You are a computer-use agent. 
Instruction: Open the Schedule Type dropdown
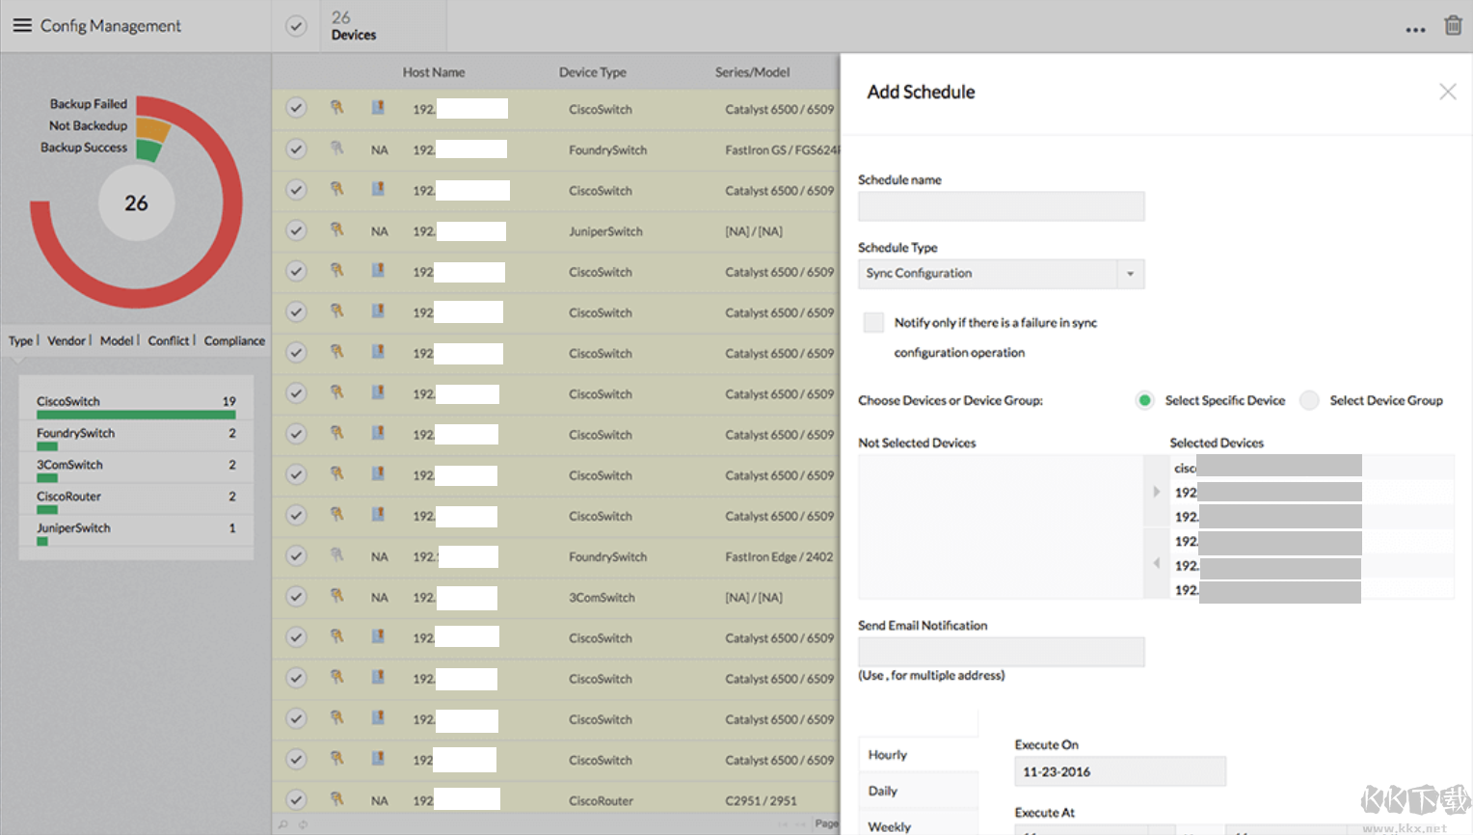coord(1129,274)
